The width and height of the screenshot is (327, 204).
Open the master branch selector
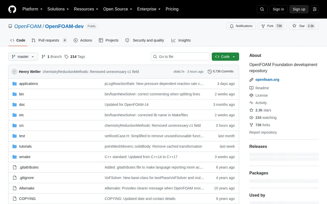click(23, 57)
